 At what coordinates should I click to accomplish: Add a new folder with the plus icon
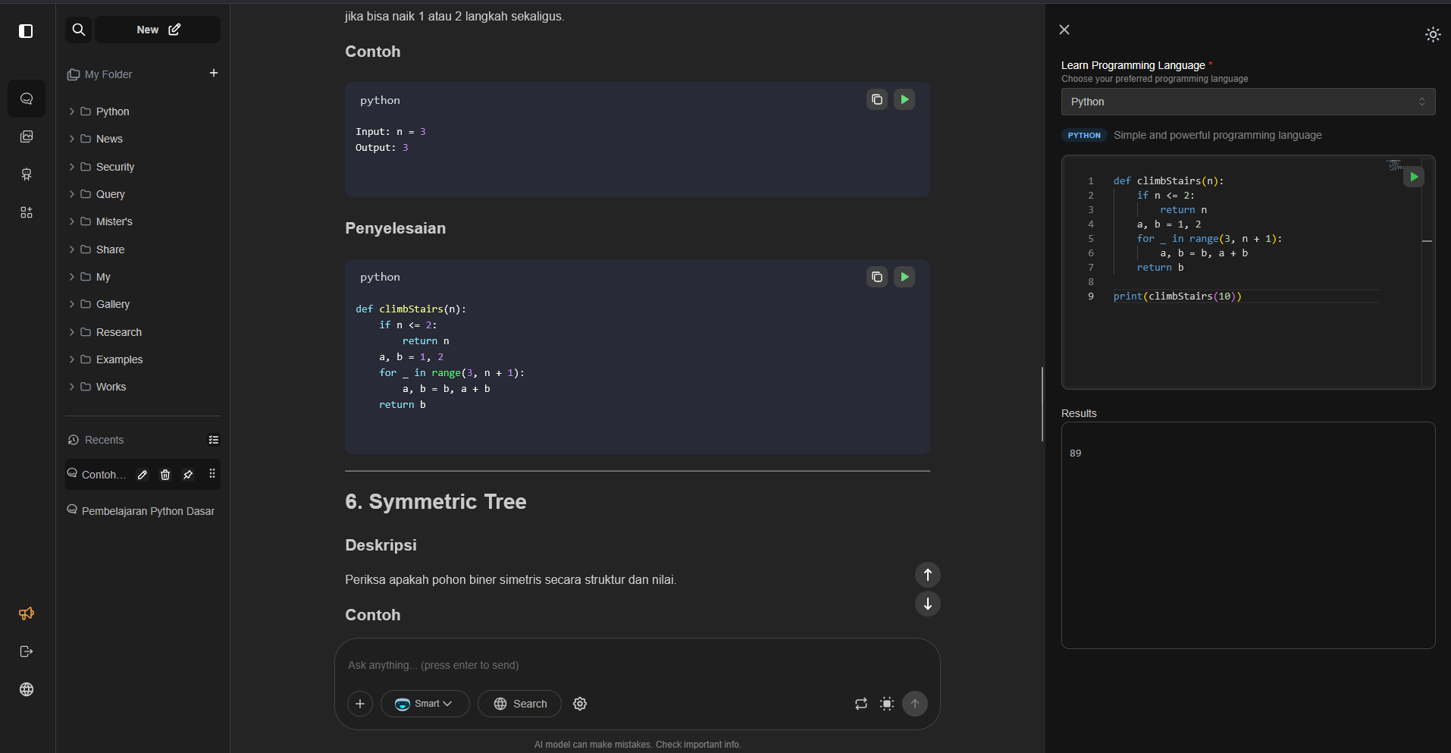pyautogui.click(x=214, y=73)
